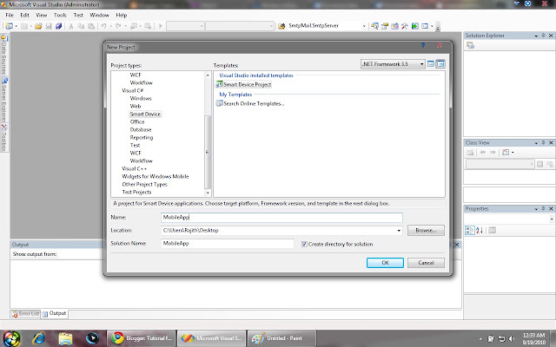The width and height of the screenshot is (556, 347).
Task: Open Solution Explorer from the main toolbar icon
Action: point(374,26)
